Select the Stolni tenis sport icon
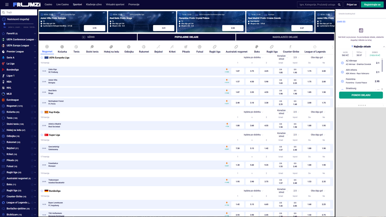 click(x=92, y=47)
